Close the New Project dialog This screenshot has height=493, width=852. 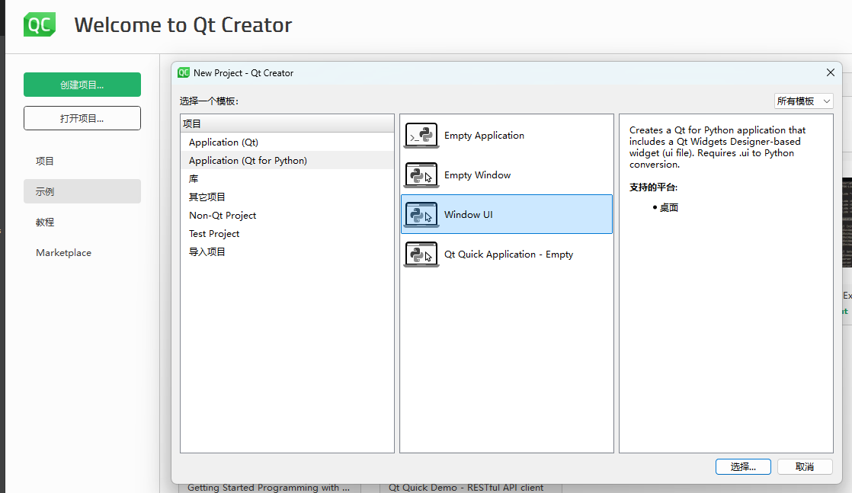830,72
